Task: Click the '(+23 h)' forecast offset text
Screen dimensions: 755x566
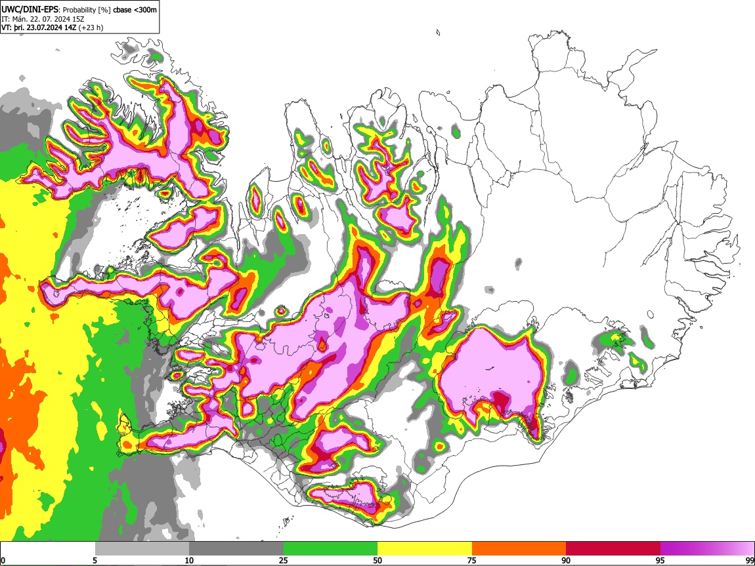Action: (91, 28)
